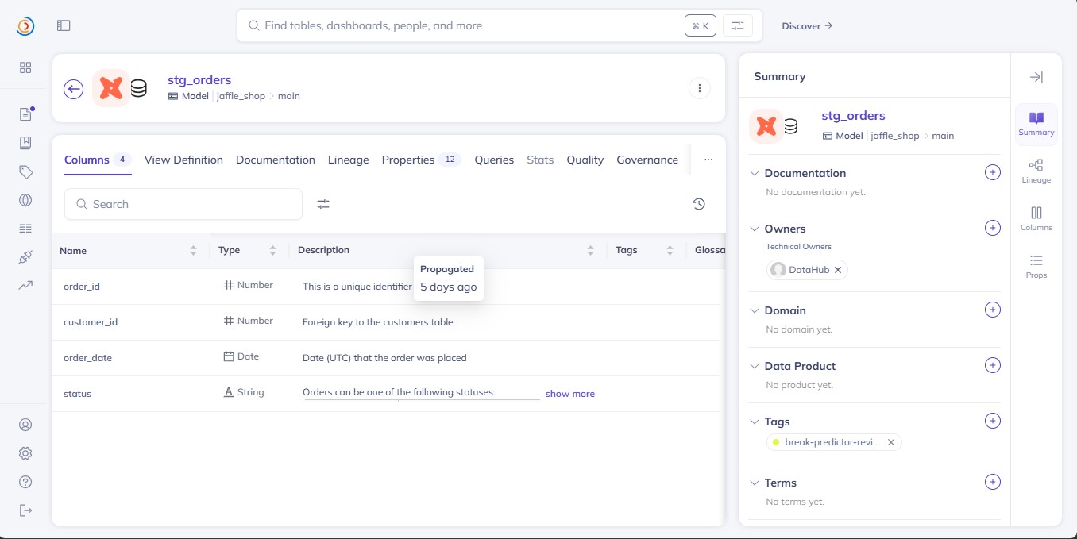Screen dimensions: 1077x539
Task: Open column filter sliders icon next to Search
Action: coord(323,204)
